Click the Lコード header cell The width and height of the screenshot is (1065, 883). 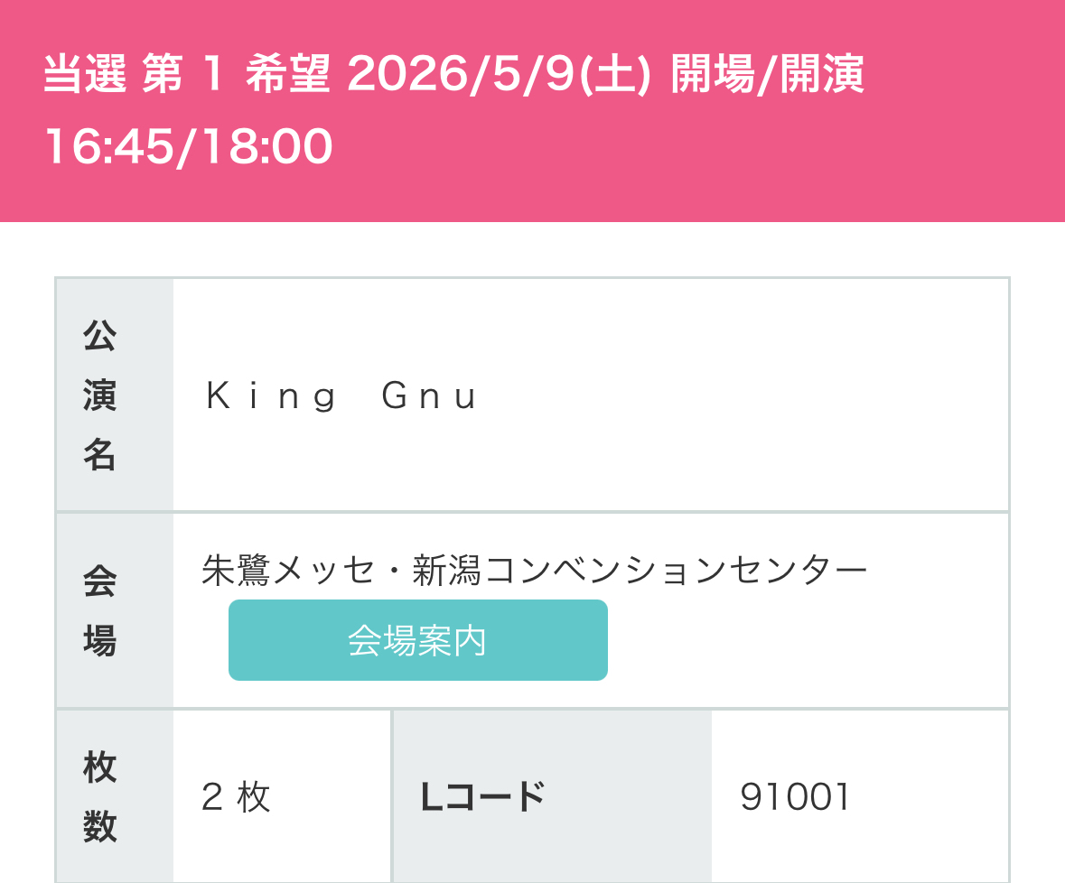coord(482,797)
